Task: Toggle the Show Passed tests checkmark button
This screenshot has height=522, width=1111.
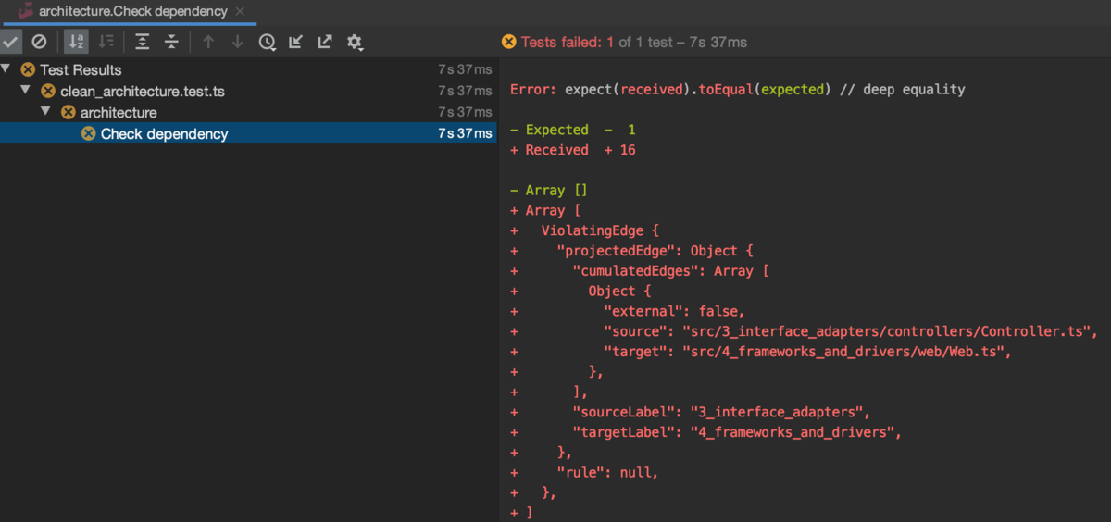Action: pos(11,42)
